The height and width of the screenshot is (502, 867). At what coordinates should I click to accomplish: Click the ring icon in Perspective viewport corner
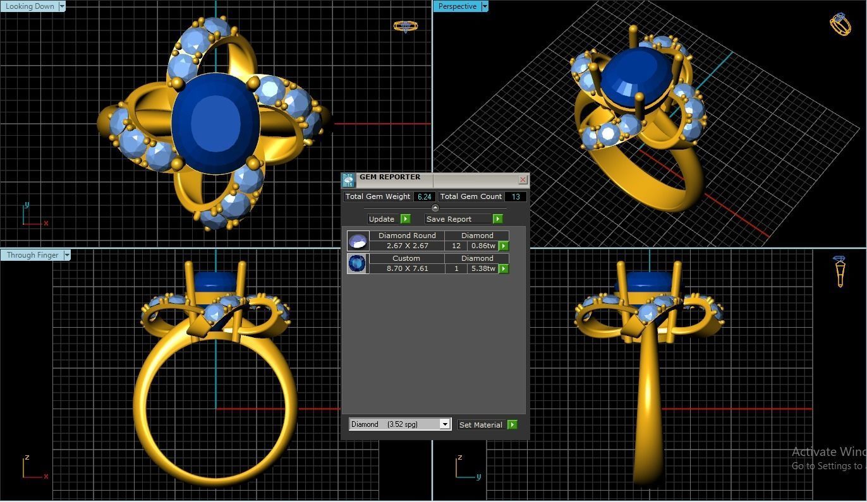pos(840,24)
